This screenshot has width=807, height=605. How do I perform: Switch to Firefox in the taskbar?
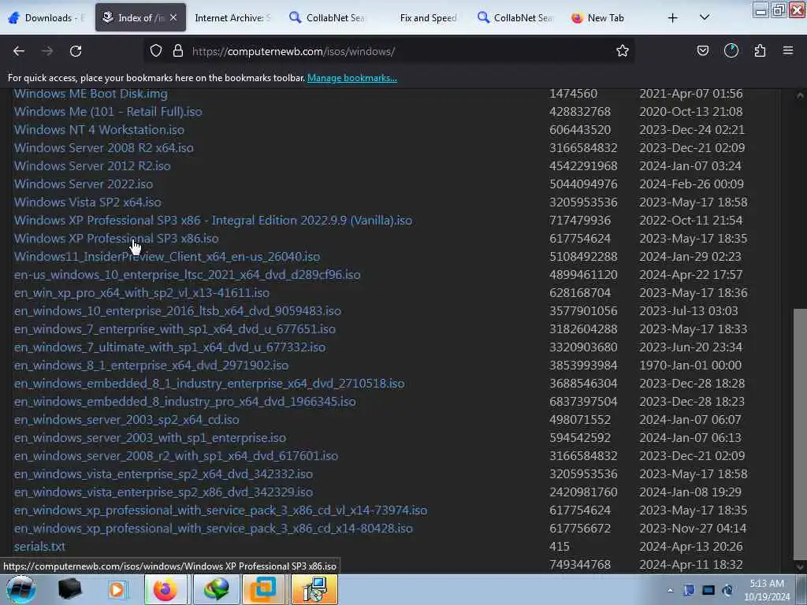165,589
